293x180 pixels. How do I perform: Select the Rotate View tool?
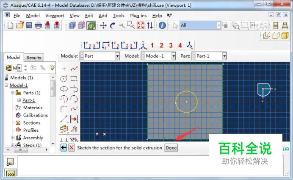click(113, 25)
